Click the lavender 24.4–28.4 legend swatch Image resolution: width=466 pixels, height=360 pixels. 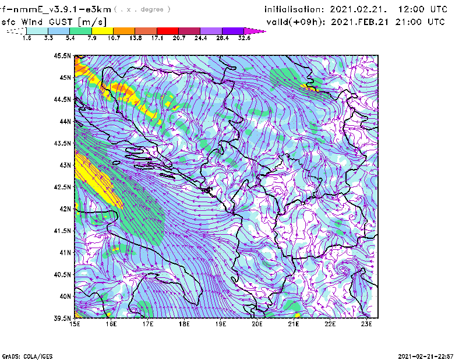point(211,31)
